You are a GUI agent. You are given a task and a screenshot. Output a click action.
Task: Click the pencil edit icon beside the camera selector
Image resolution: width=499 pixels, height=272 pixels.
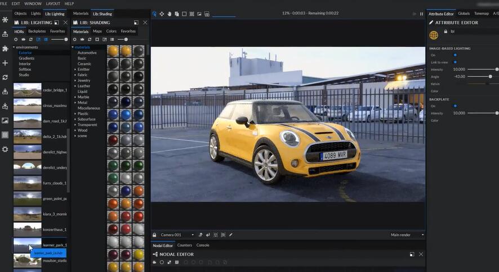tap(231, 235)
